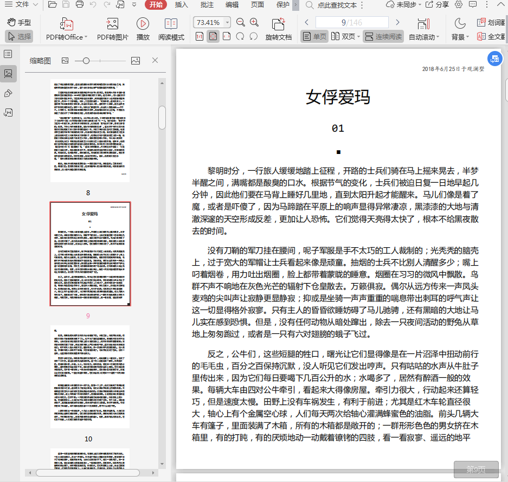508x482 pixels.
Task: Open settings gear icon
Action: click(x=459, y=4)
